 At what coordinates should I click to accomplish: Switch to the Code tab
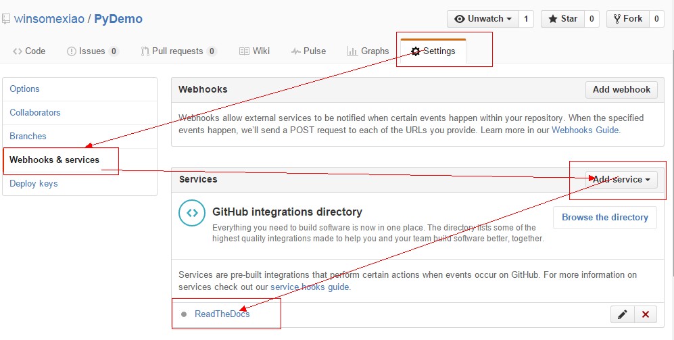pos(29,51)
